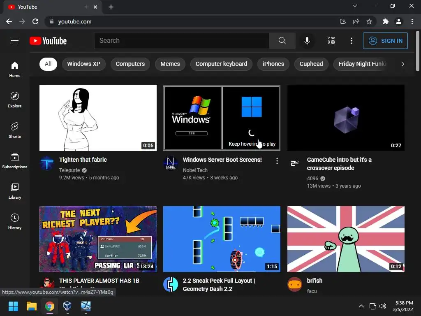
Task: Open the Telepurte channel avatar
Action: 46,163
